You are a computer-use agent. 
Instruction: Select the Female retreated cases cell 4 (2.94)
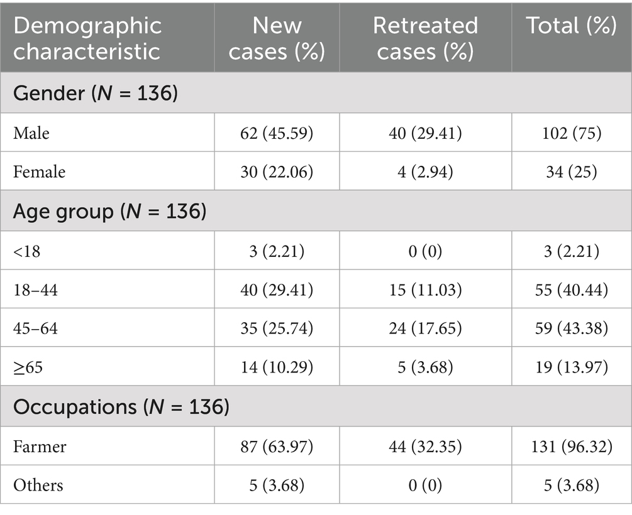coord(425,171)
